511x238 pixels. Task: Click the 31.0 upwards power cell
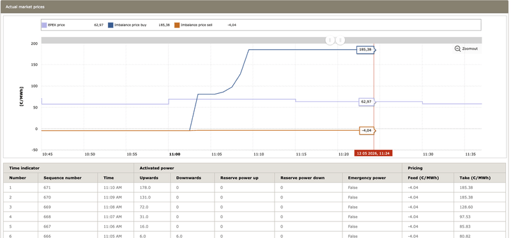(x=152, y=217)
